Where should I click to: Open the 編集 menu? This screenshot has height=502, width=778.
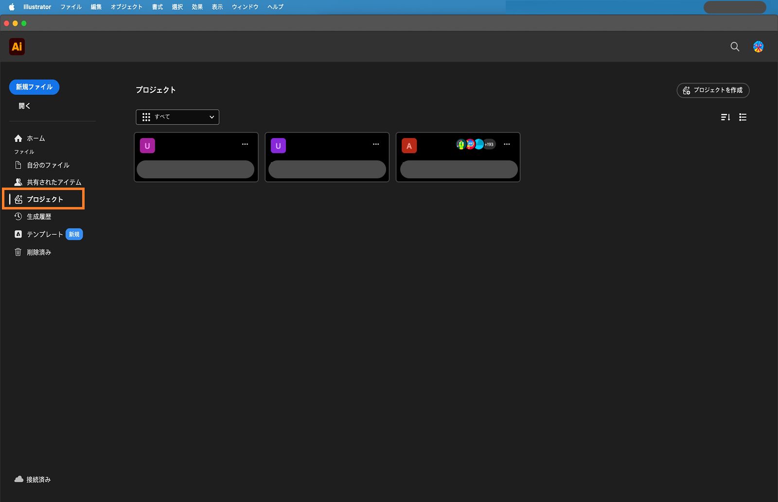[x=96, y=7]
